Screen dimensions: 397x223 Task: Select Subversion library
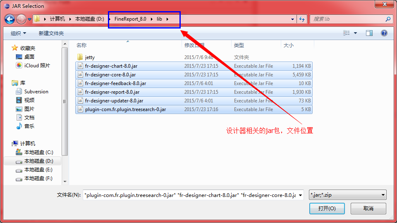tap(36, 92)
